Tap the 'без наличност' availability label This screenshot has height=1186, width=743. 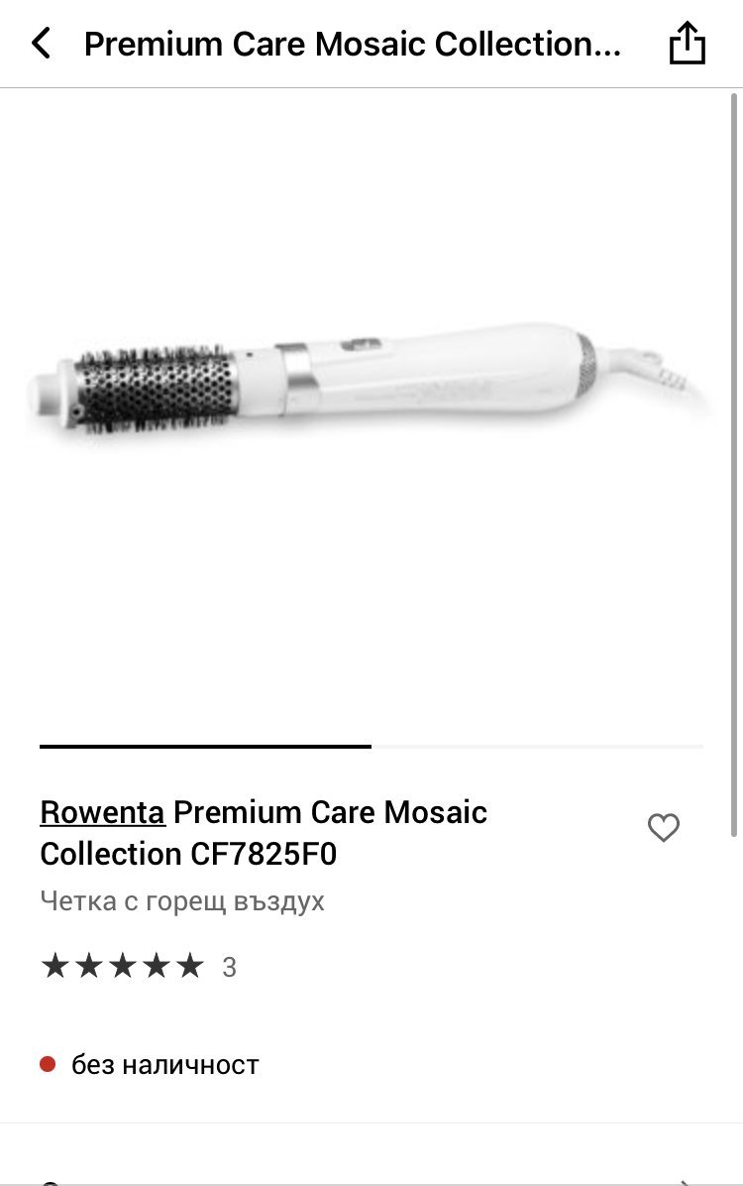pyautogui.click(x=164, y=1065)
